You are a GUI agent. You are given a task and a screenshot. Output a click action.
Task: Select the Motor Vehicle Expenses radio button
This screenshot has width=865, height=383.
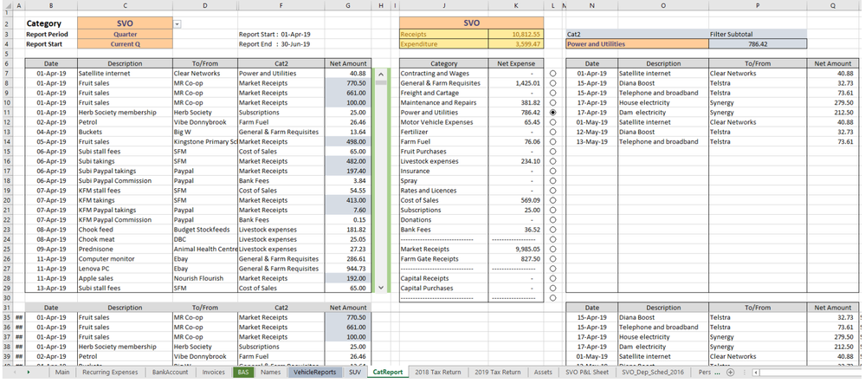click(552, 122)
